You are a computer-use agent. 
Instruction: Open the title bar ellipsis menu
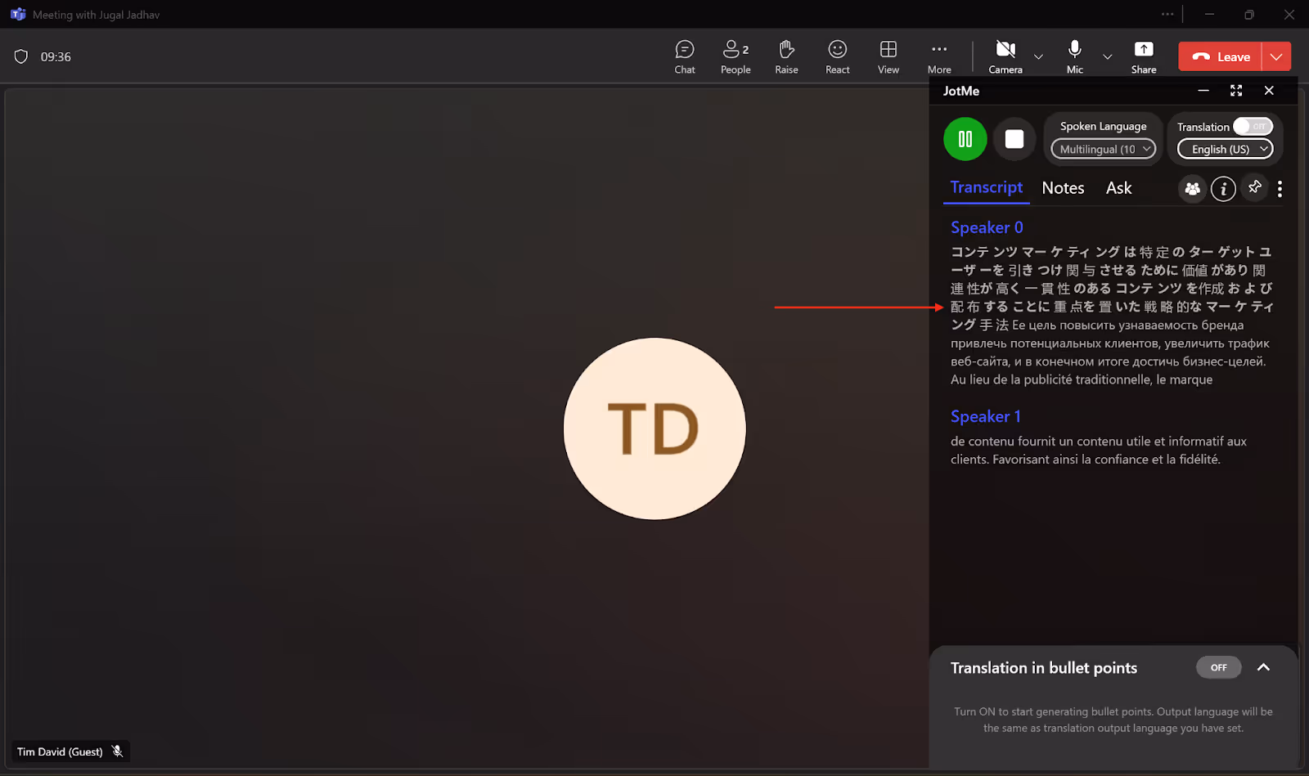pyautogui.click(x=1167, y=14)
